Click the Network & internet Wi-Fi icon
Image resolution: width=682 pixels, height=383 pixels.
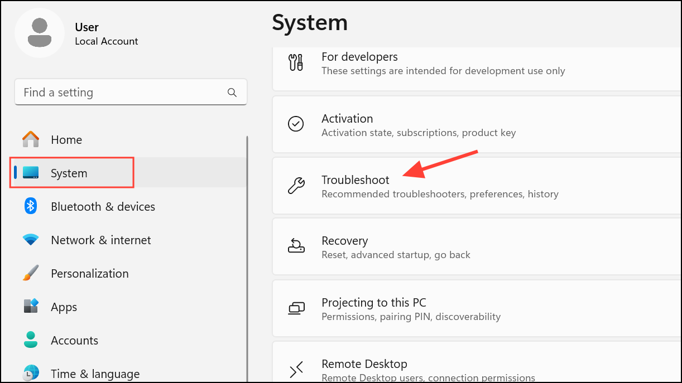(30, 240)
